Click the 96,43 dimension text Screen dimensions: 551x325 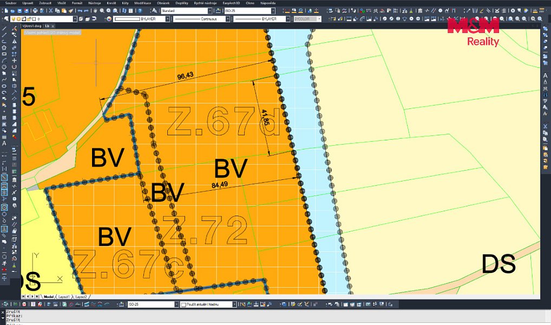point(186,76)
